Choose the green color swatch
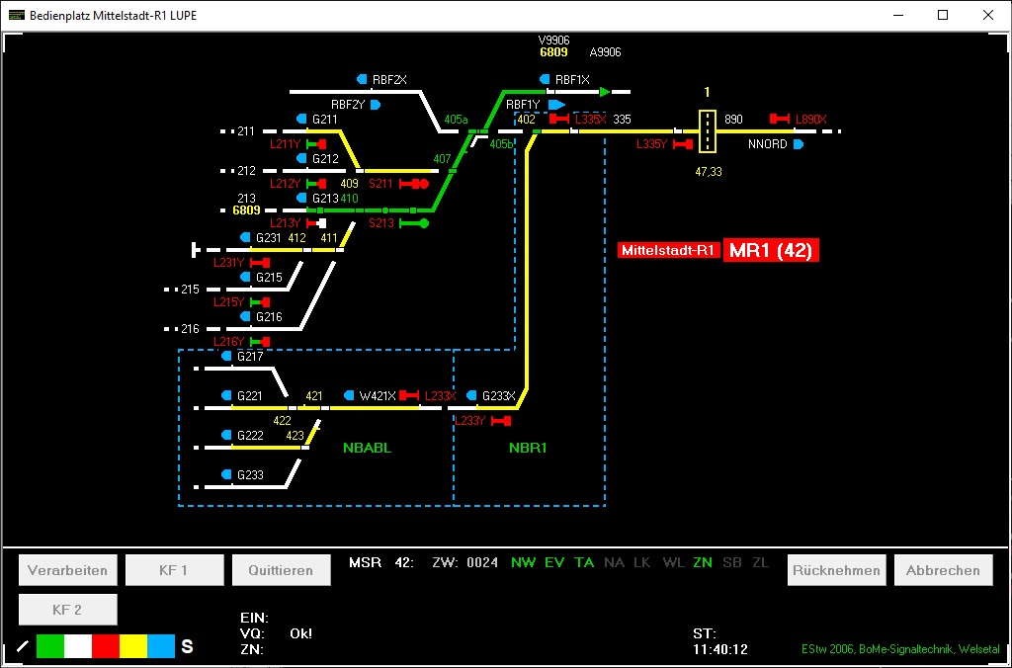The image size is (1012, 668). pyautogui.click(x=50, y=647)
